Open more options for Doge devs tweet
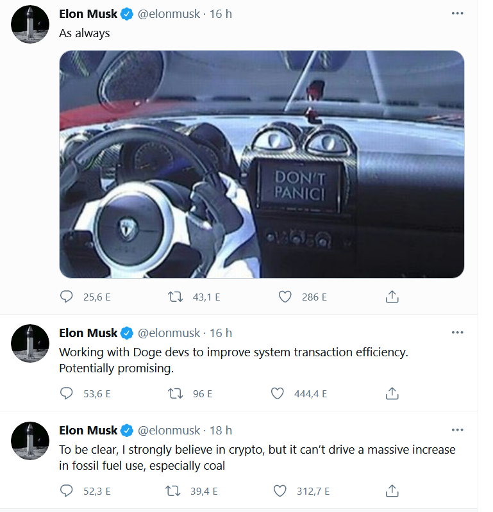493x512 pixels. pyautogui.click(x=457, y=333)
